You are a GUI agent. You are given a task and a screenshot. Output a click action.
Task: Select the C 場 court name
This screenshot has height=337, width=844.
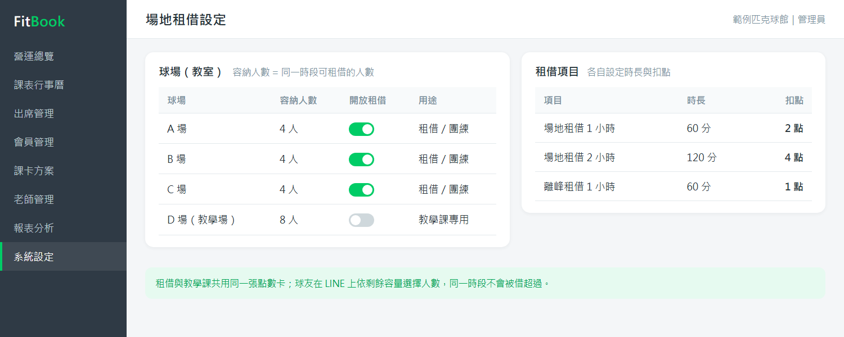tap(177, 190)
